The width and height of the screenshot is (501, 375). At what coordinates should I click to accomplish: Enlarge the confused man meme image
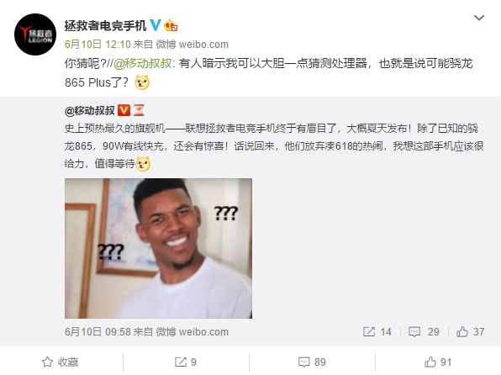(159, 248)
